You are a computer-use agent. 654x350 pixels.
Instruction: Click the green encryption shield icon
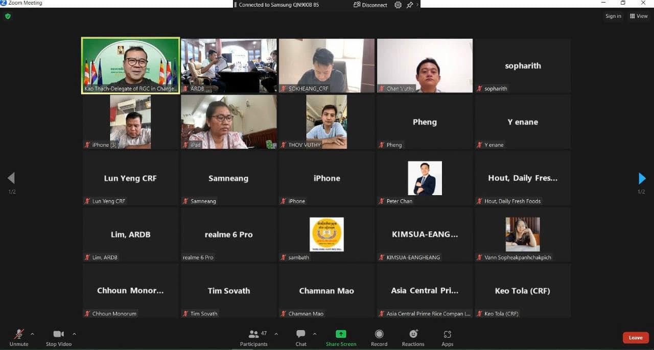(x=8, y=16)
